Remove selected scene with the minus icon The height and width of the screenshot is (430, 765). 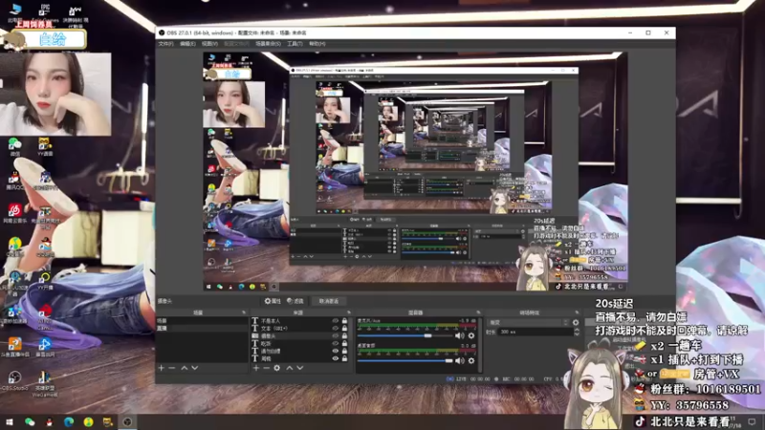(x=172, y=368)
